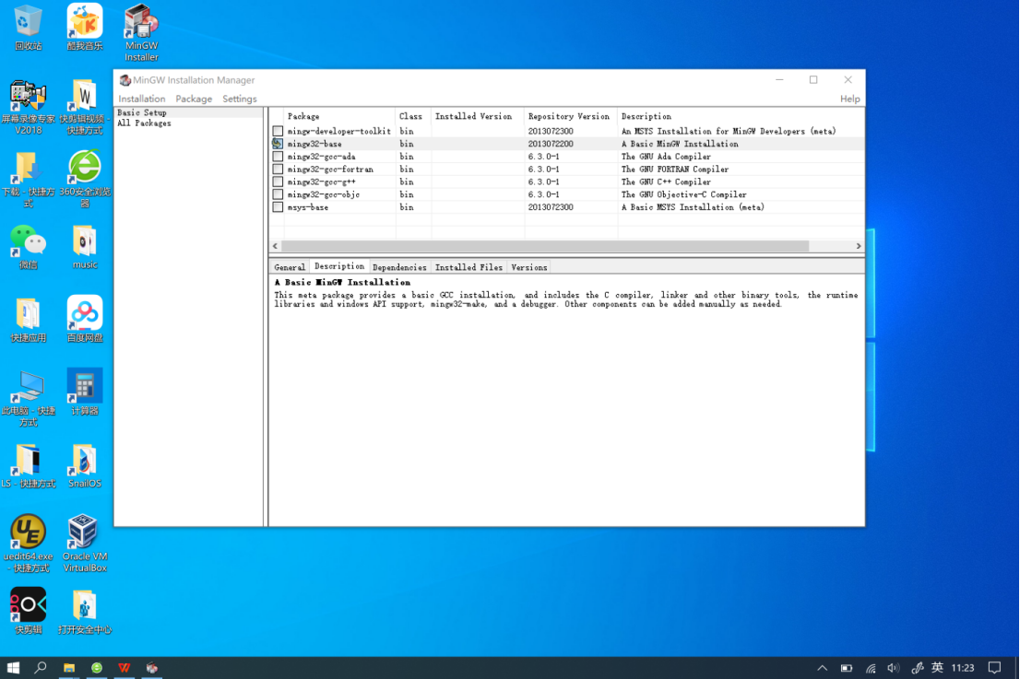
Task: Mark the msys-base package checkbox
Action: click(278, 207)
